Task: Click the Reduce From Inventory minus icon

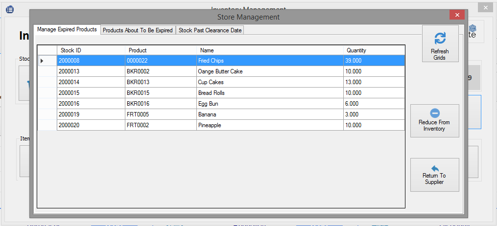Action: point(434,113)
